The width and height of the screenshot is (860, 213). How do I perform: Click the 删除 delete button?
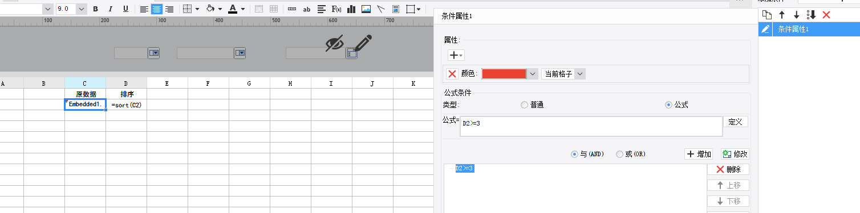[728, 169]
